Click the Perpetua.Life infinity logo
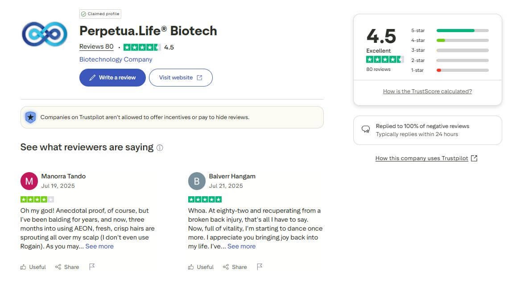Screen dimensions: 516x281 point(45,34)
